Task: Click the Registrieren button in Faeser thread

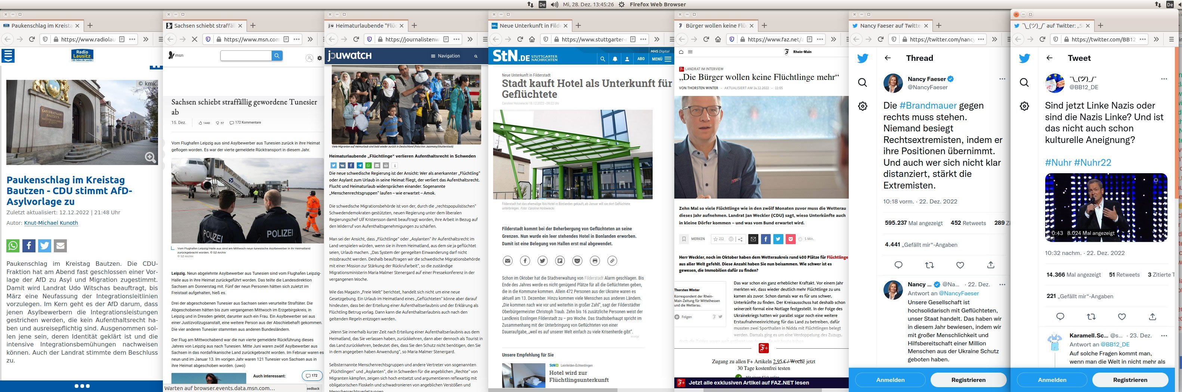Action: click(x=968, y=380)
